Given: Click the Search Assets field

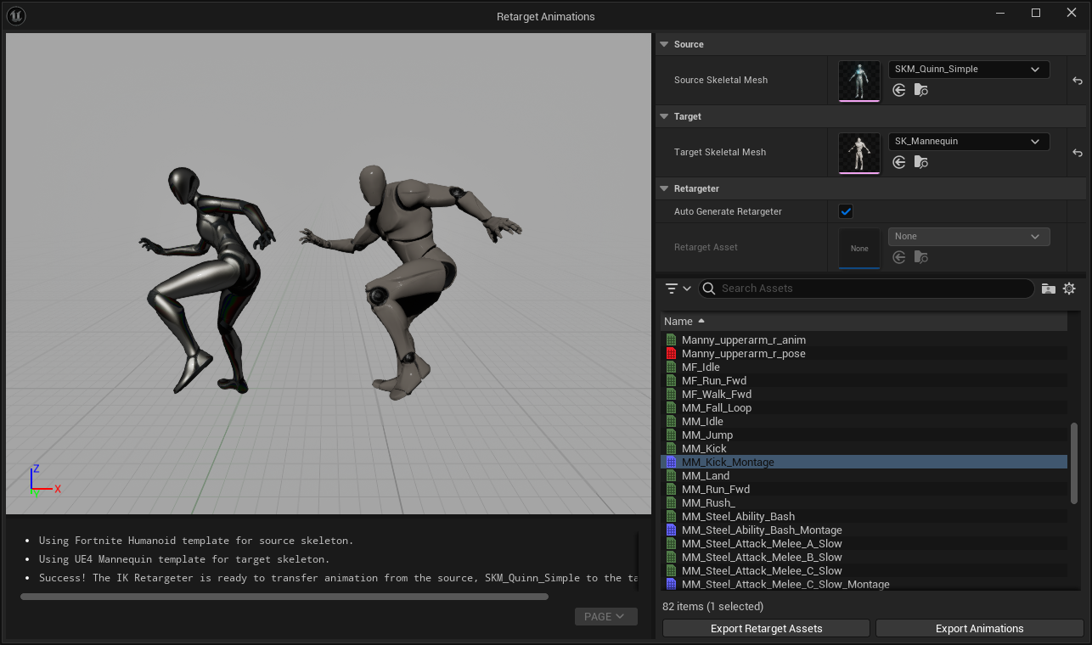Looking at the screenshot, I should pyautogui.click(x=866, y=289).
